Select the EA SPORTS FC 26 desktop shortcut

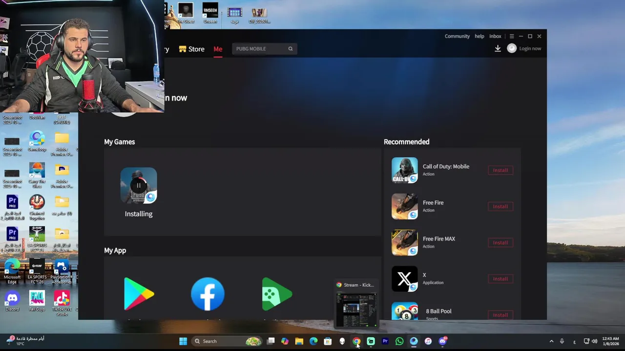[37, 272]
